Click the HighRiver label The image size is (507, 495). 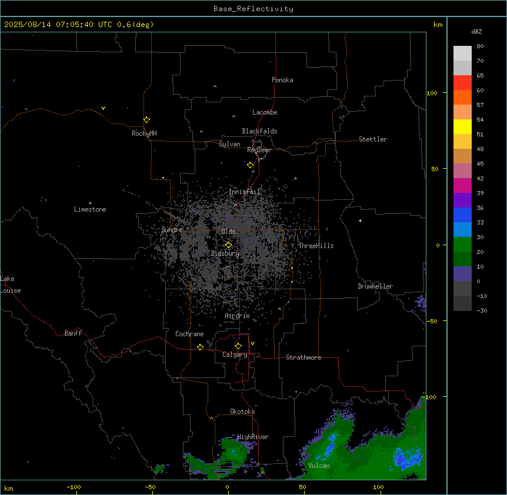[253, 437]
